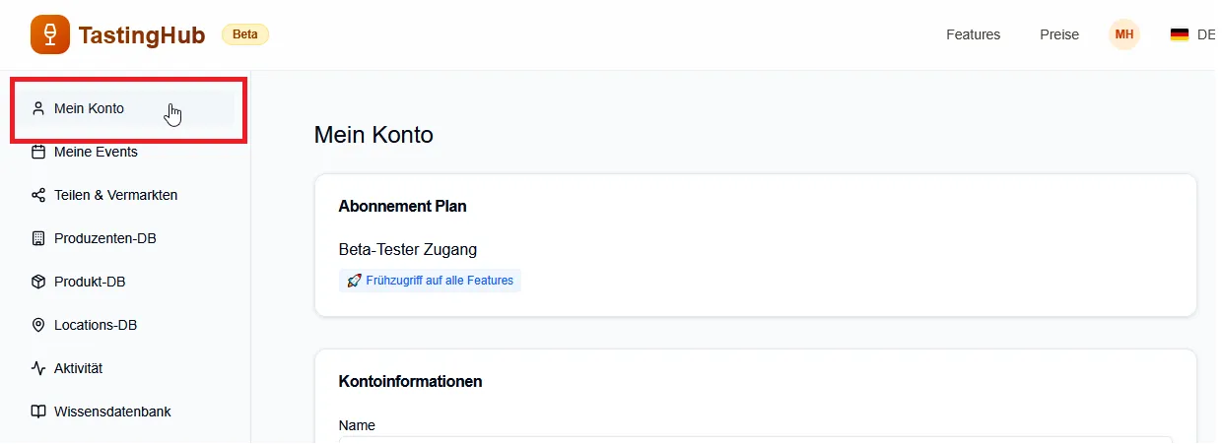Screen dimensions: 1223x444
Task: Open Features in the top navigation
Action: pyautogui.click(x=973, y=34)
